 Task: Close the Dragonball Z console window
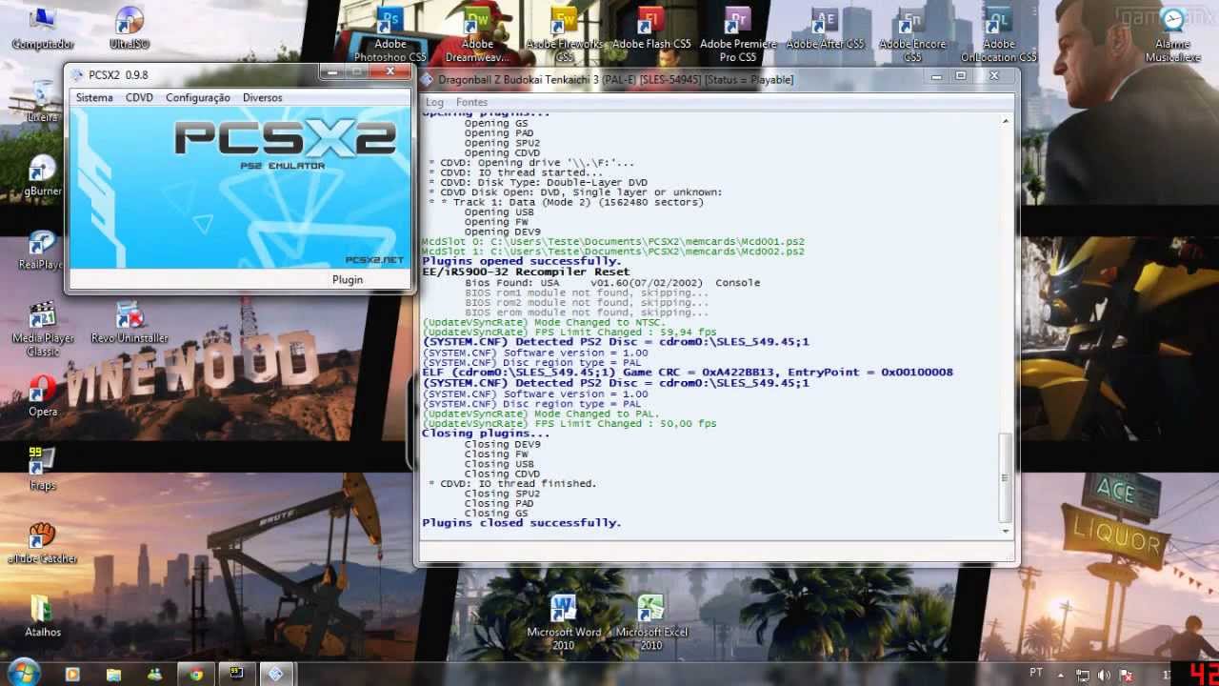pyautogui.click(x=994, y=75)
